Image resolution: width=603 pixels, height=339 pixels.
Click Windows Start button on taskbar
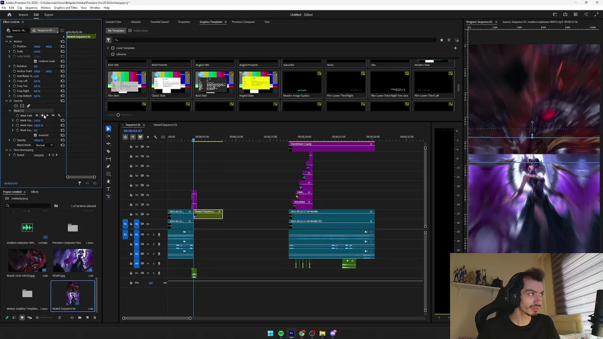coord(270,333)
